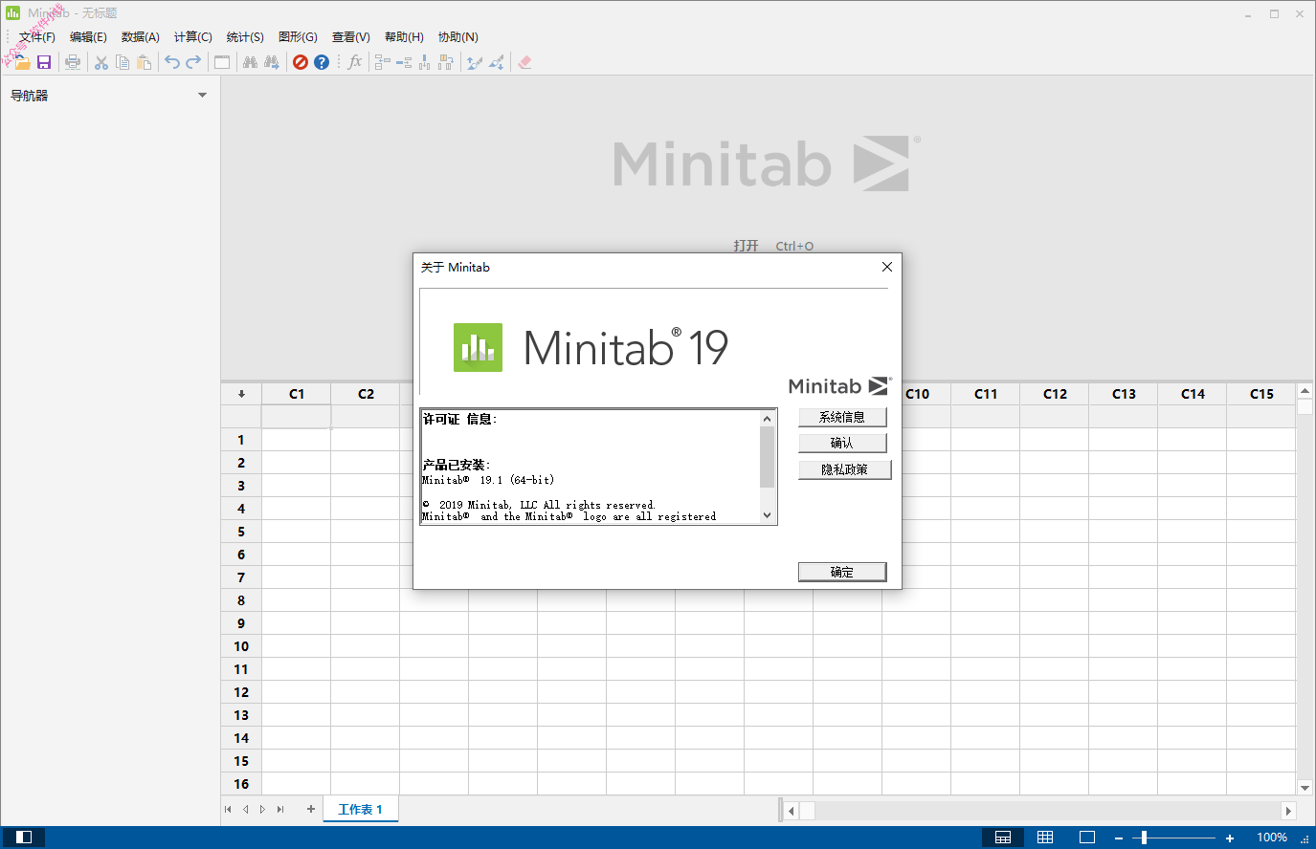
Task: Open the 图形(G) menu
Action: pyautogui.click(x=298, y=37)
